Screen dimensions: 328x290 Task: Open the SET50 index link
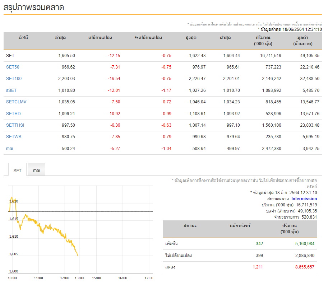click(13, 67)
